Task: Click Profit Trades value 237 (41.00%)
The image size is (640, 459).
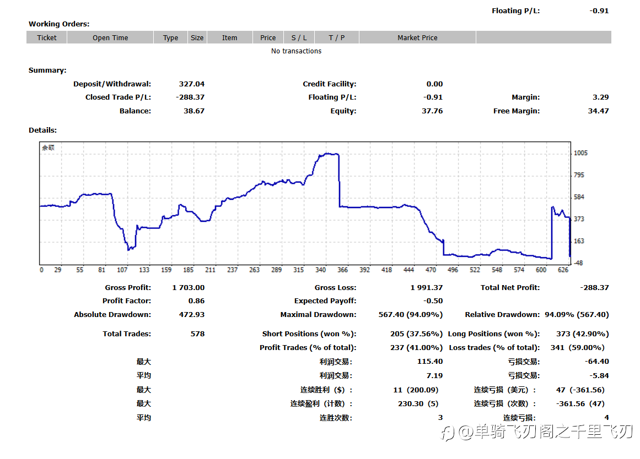Action: pos(416,348)
